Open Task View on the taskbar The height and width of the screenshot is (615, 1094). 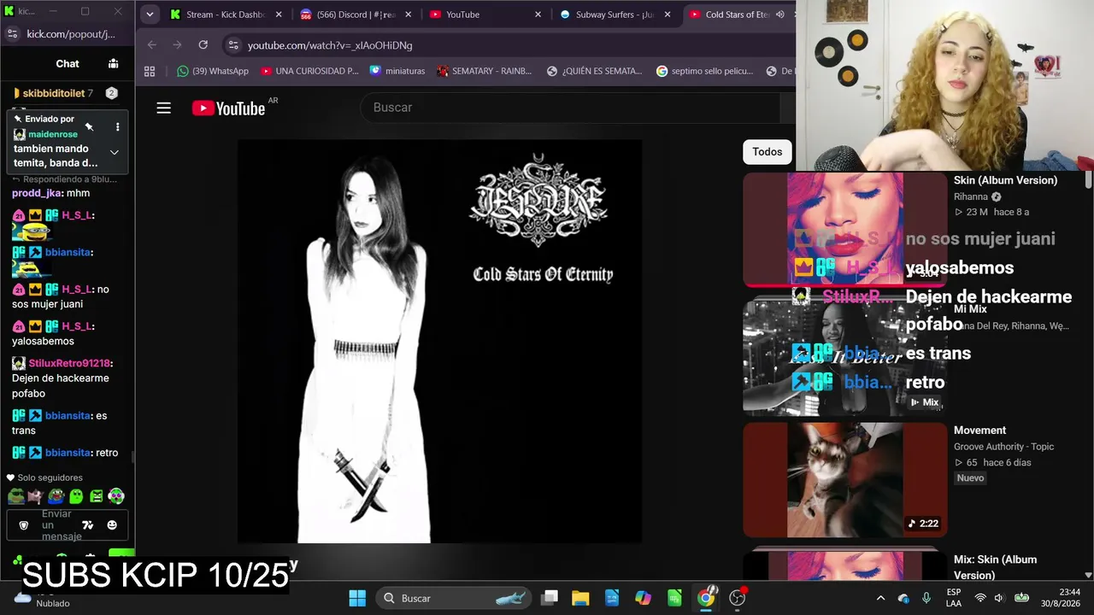(550, 598)
